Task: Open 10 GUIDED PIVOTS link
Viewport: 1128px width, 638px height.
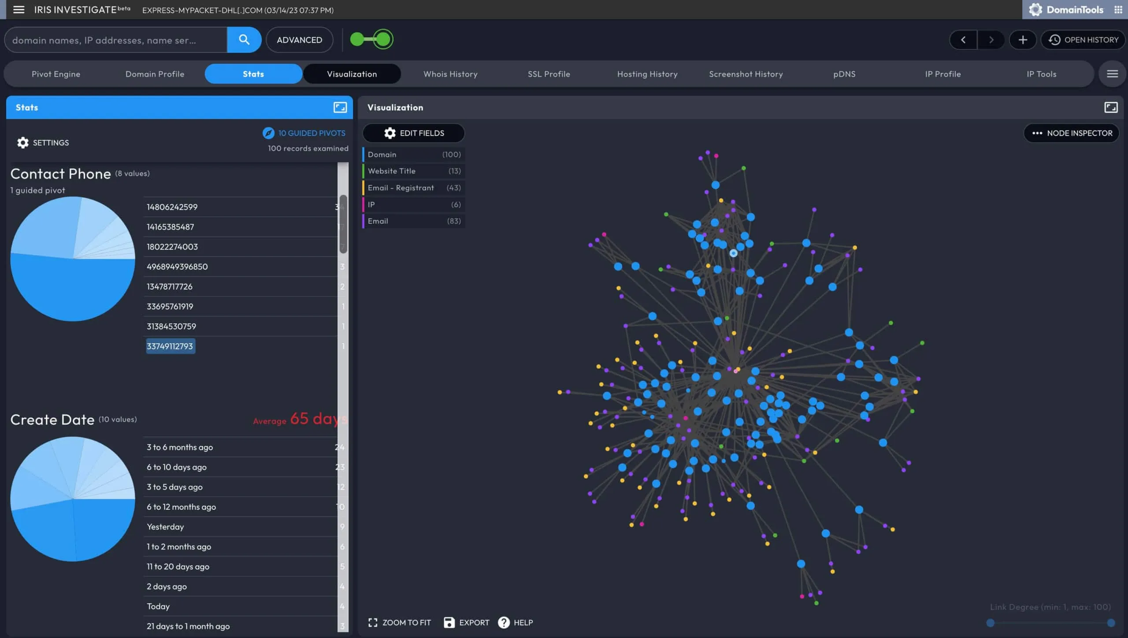Action: (x=312, y=133)
